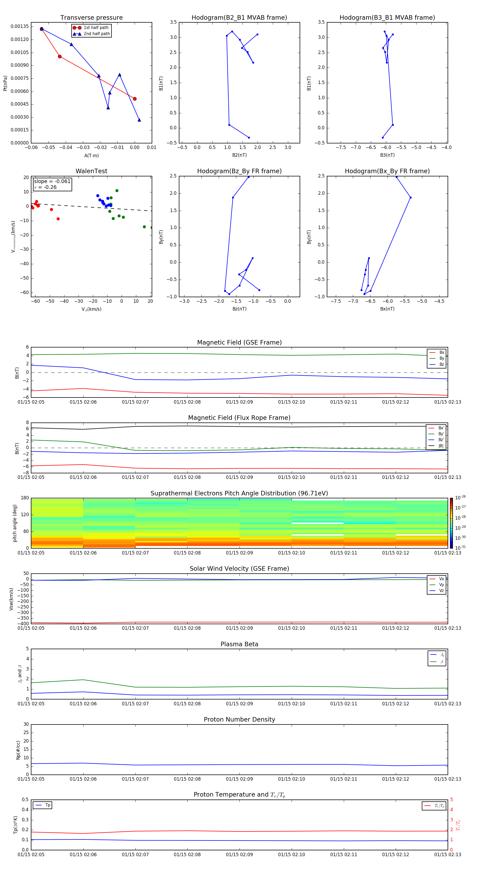Click the Suprathermal Electrons Pitch Angle Distribution title
This screenshot has height=878, width=479.
(239, 493)
